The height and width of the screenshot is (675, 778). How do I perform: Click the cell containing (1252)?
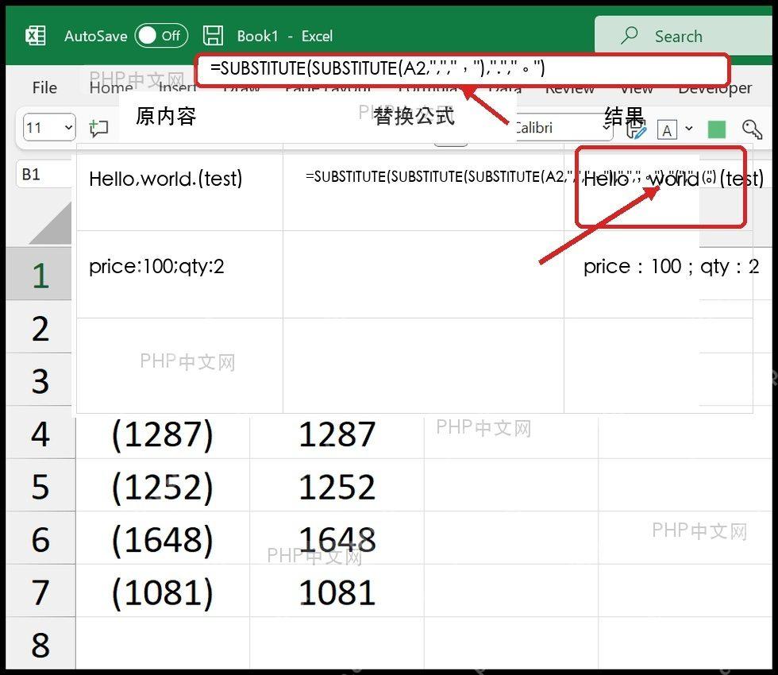tap(163, 486)
